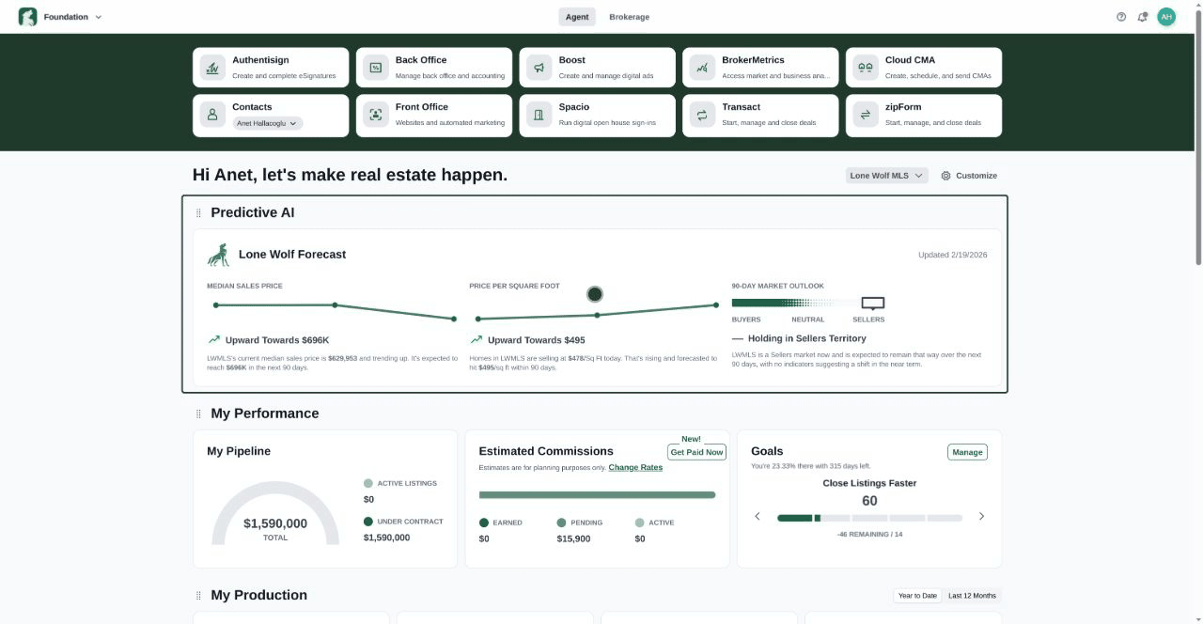Click the page vertical scrollbar
This screenshot has width=1203, height=624.
coord(1198,136)
